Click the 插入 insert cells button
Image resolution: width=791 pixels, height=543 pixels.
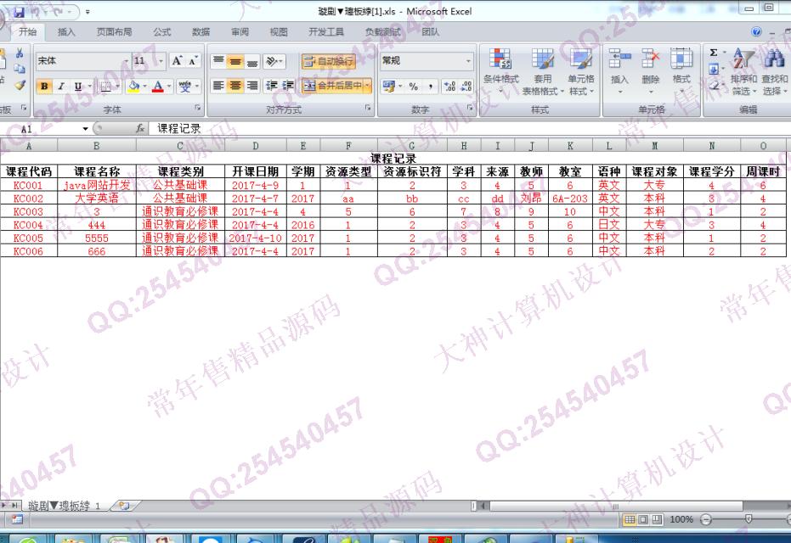point(619,71)
